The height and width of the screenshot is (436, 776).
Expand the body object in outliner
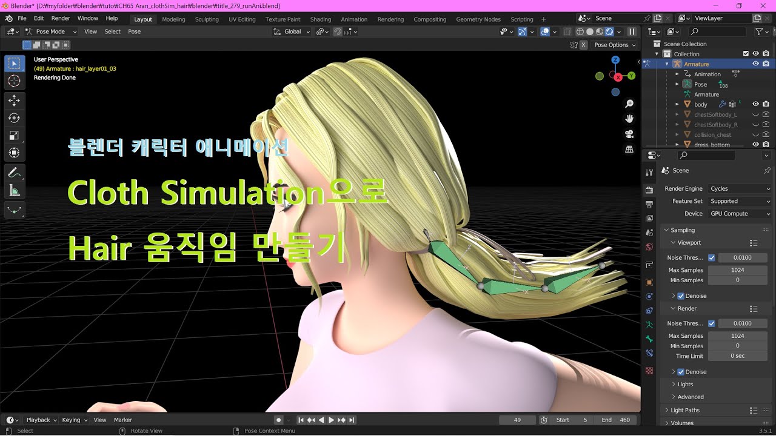click(677, 104)
